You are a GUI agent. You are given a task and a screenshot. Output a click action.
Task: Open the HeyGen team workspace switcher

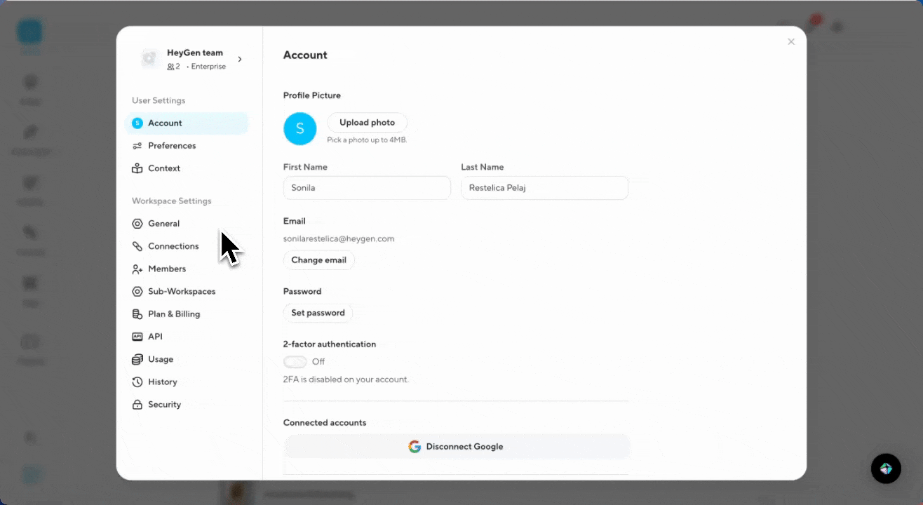189,59
